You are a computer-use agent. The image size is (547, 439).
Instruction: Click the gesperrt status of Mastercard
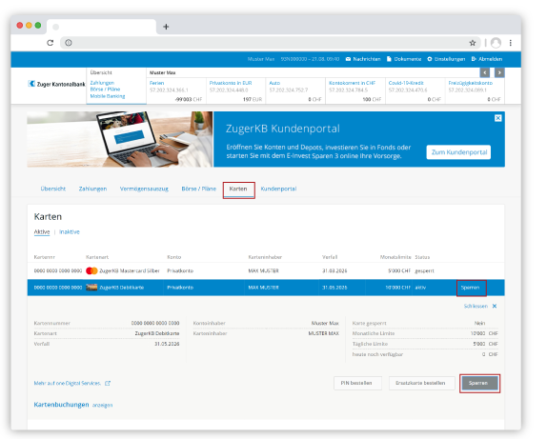[x=425, y=270]
